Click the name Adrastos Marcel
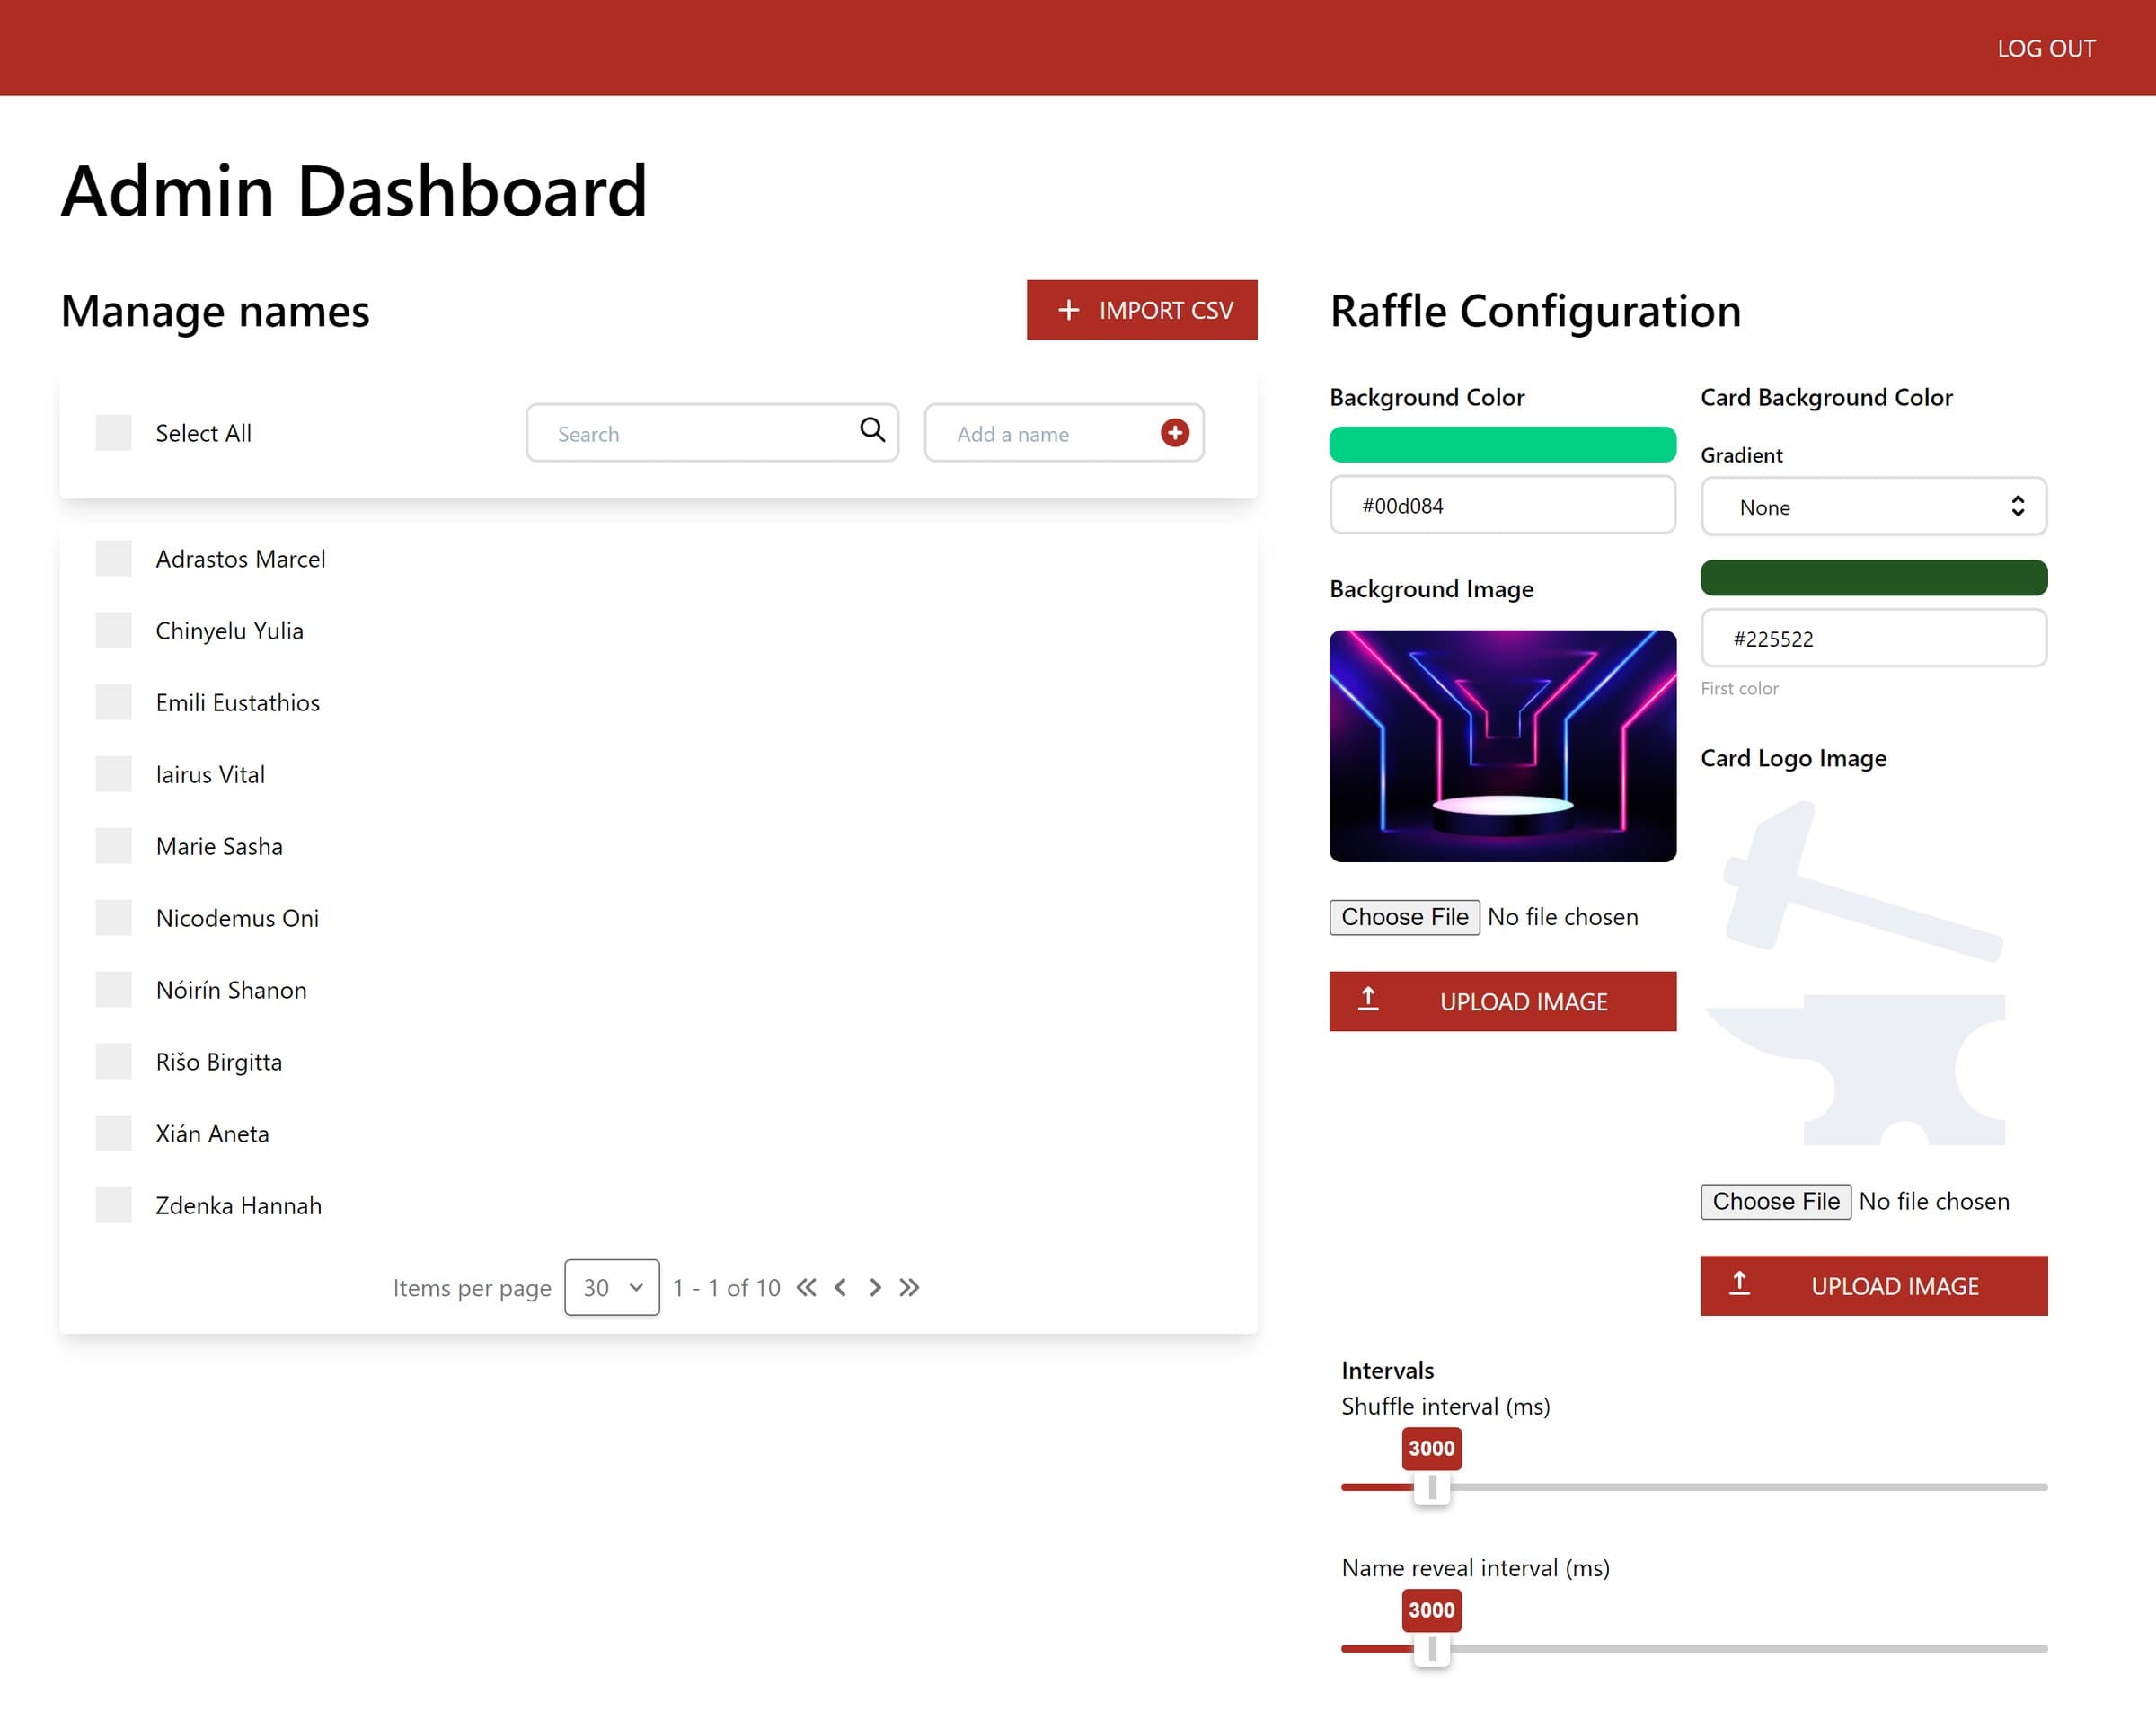Image resolution: width=2156 pixels, height=1711 pixels. point(241,559)
